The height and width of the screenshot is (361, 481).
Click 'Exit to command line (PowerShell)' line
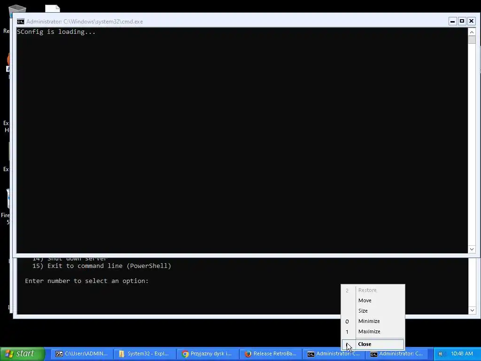101,266
